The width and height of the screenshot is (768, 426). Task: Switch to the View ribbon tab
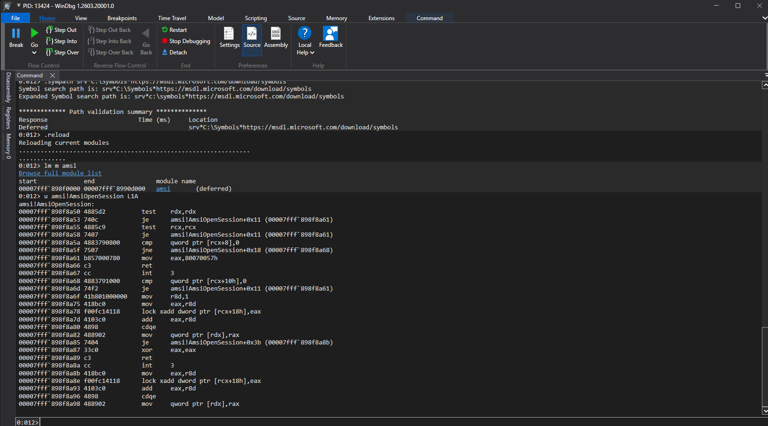(x=81, y=18)
